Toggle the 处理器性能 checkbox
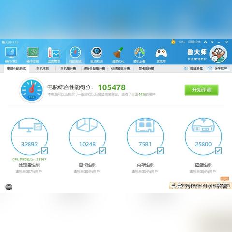The image size is (232, 232). (x=44, y=151)
